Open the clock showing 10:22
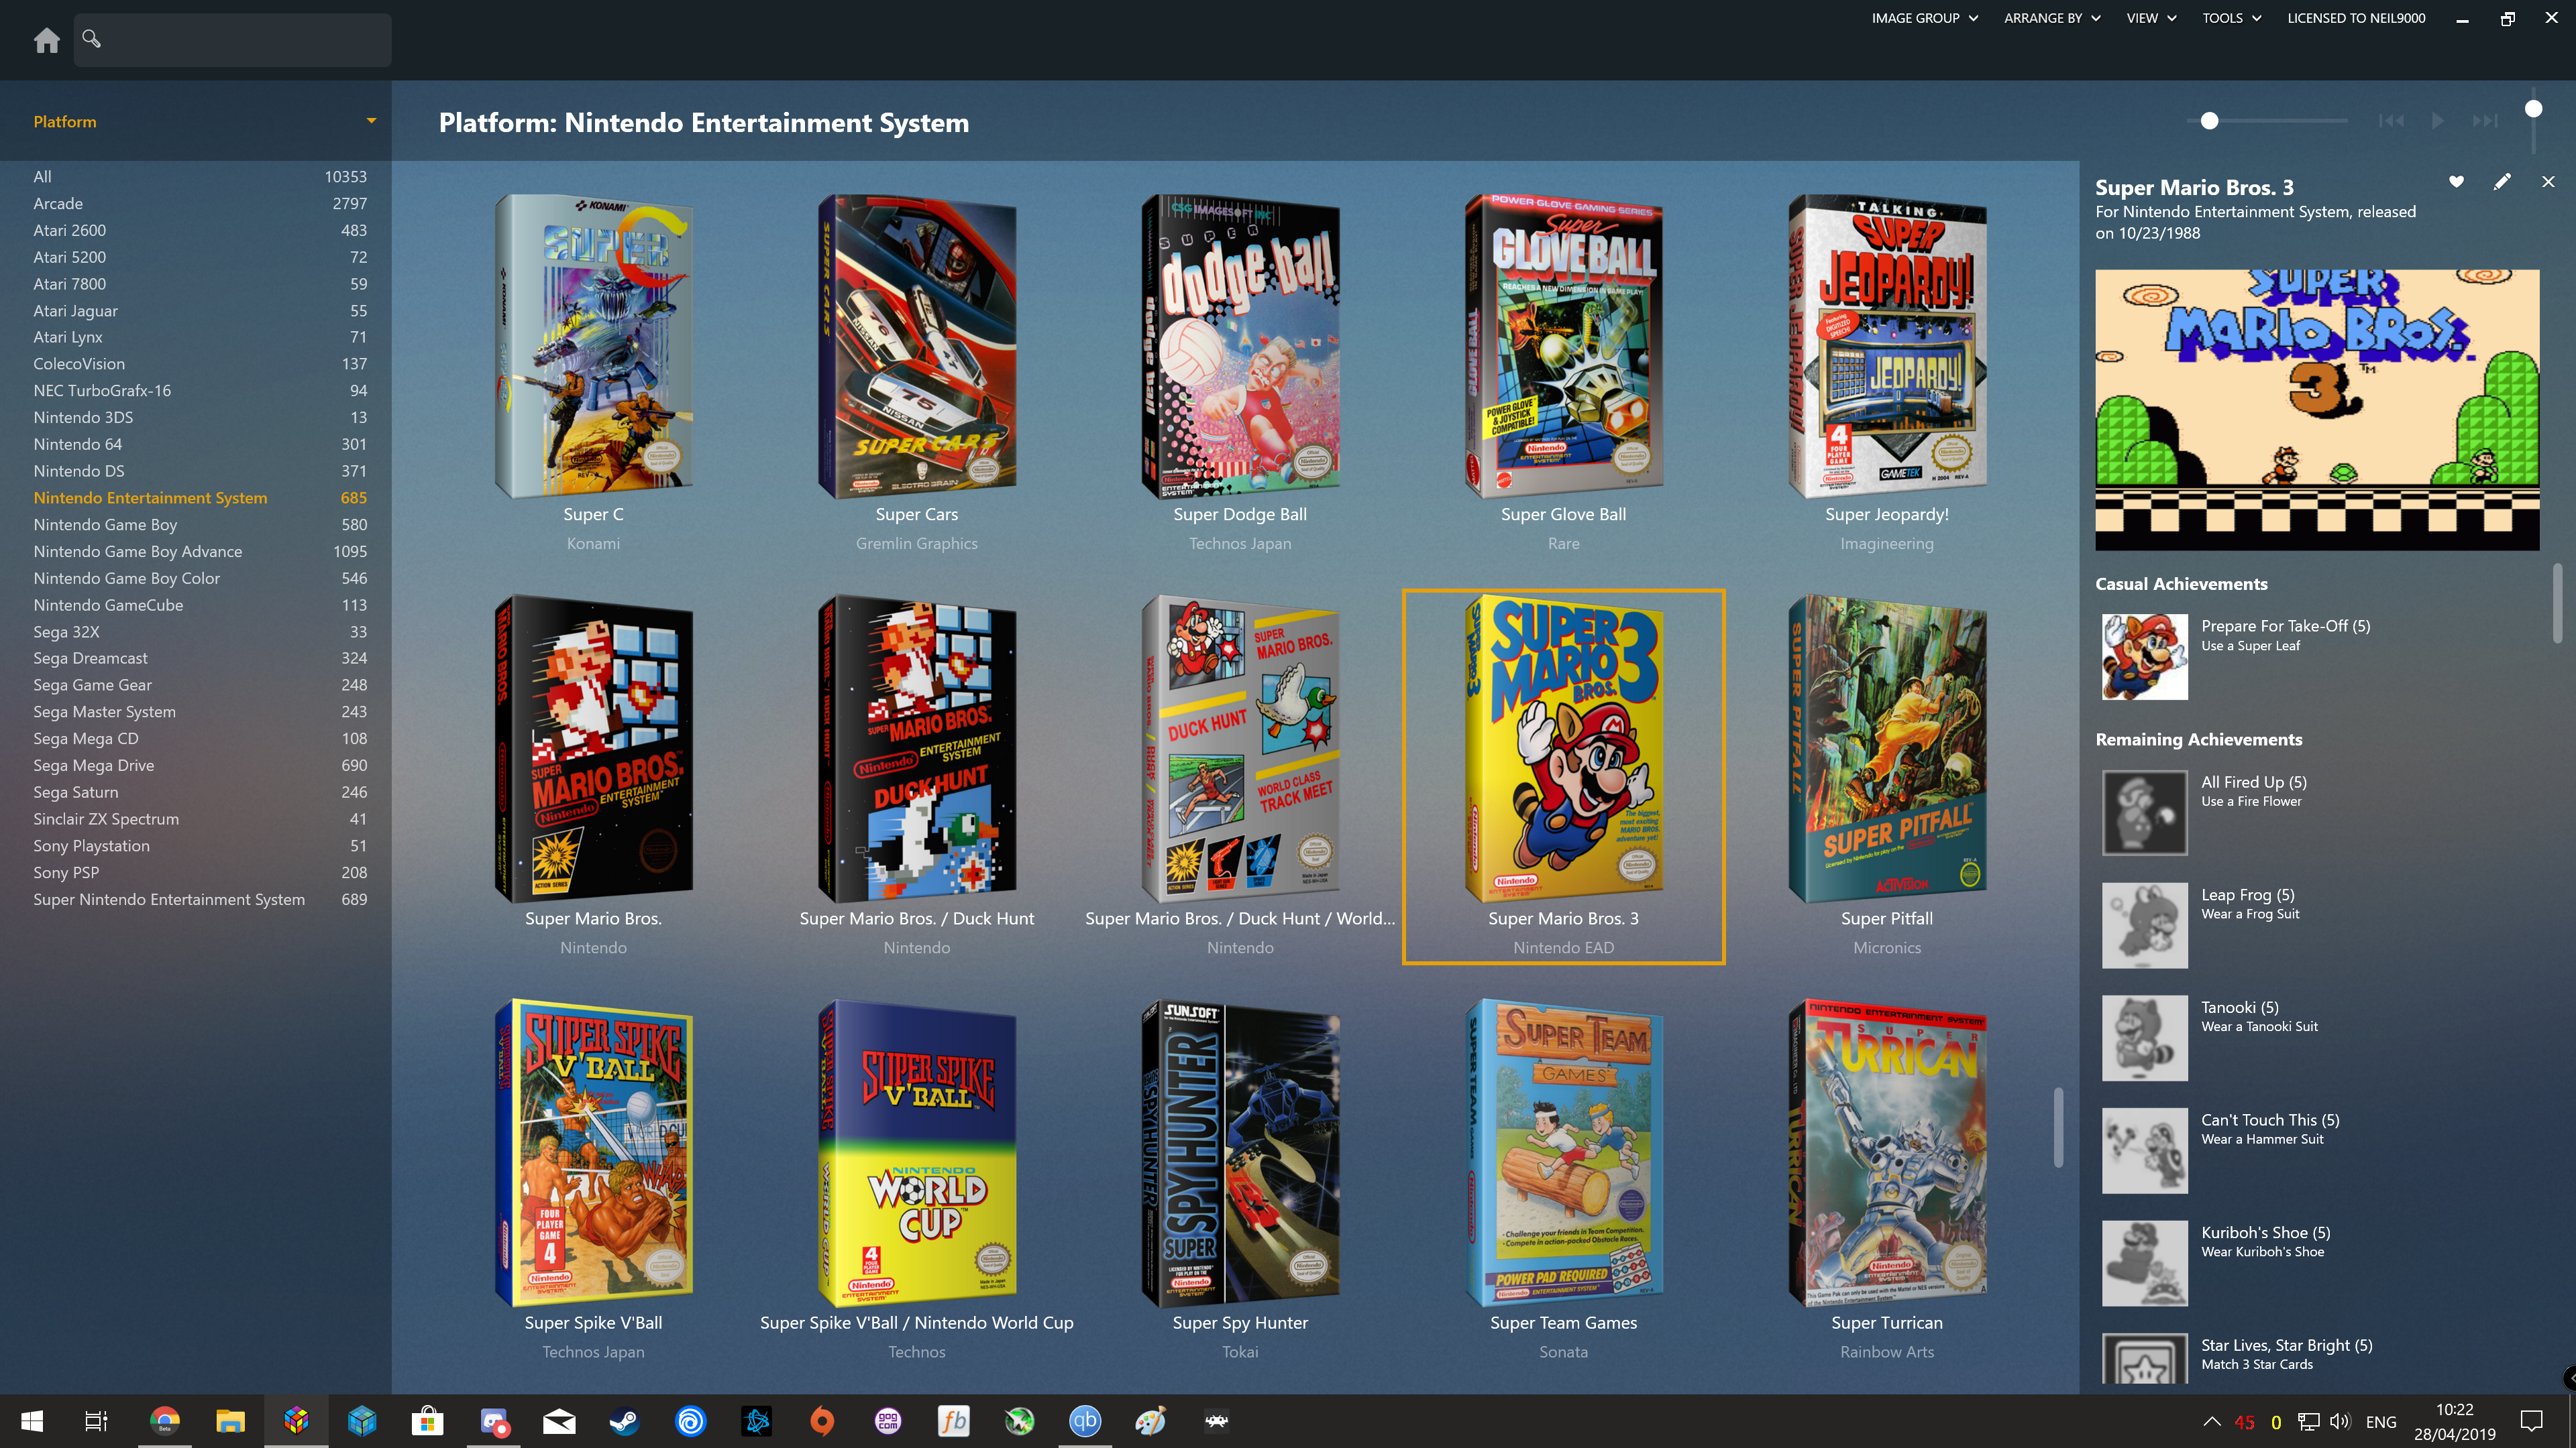 (2455, 1421)
